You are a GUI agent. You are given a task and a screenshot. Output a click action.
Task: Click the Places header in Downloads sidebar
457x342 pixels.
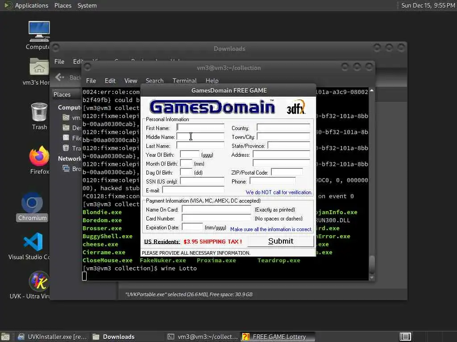pos(62,94)
